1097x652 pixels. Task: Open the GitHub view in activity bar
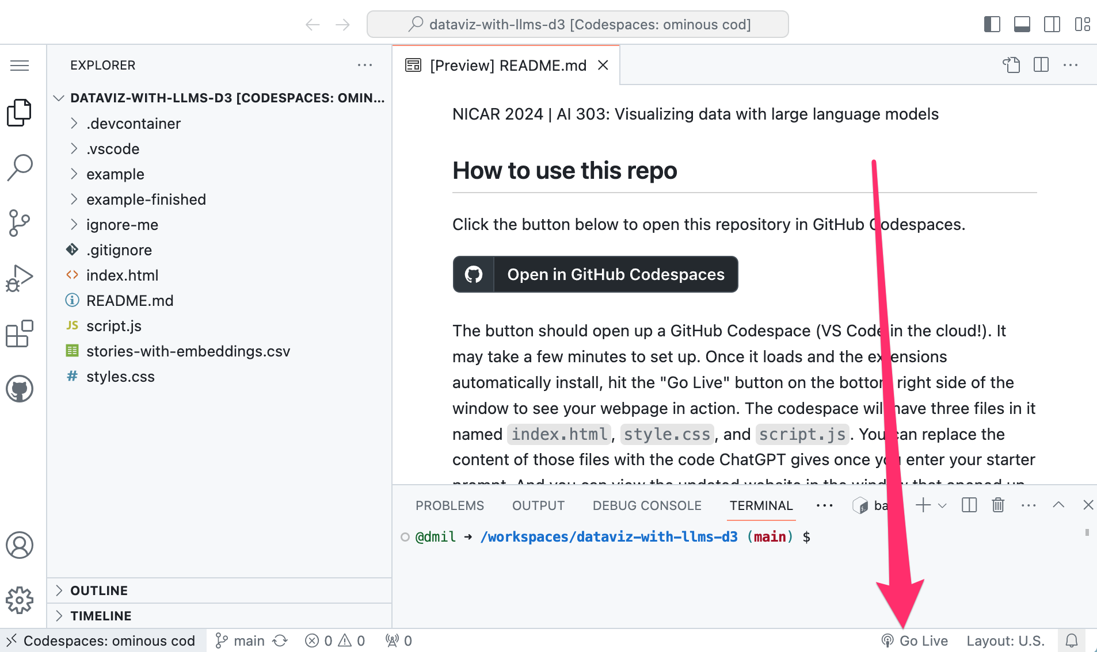(x=20, y=389)
